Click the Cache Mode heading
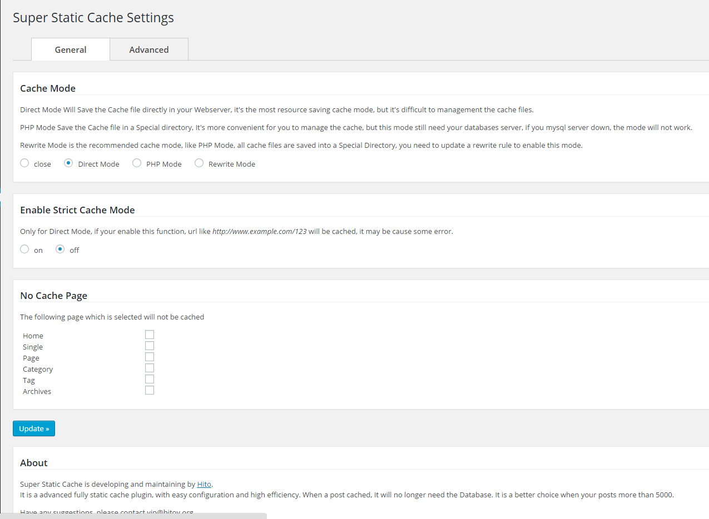This screenshot has height=519, width=709. point(48,88)
